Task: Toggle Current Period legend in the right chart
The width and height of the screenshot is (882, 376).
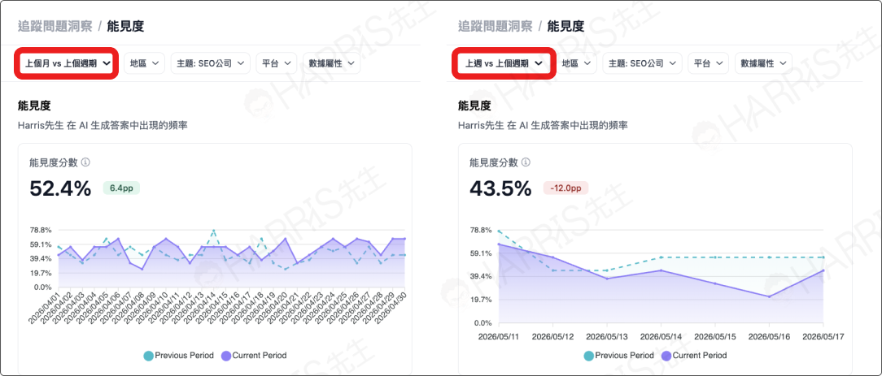Action: (x=694, y=355)
